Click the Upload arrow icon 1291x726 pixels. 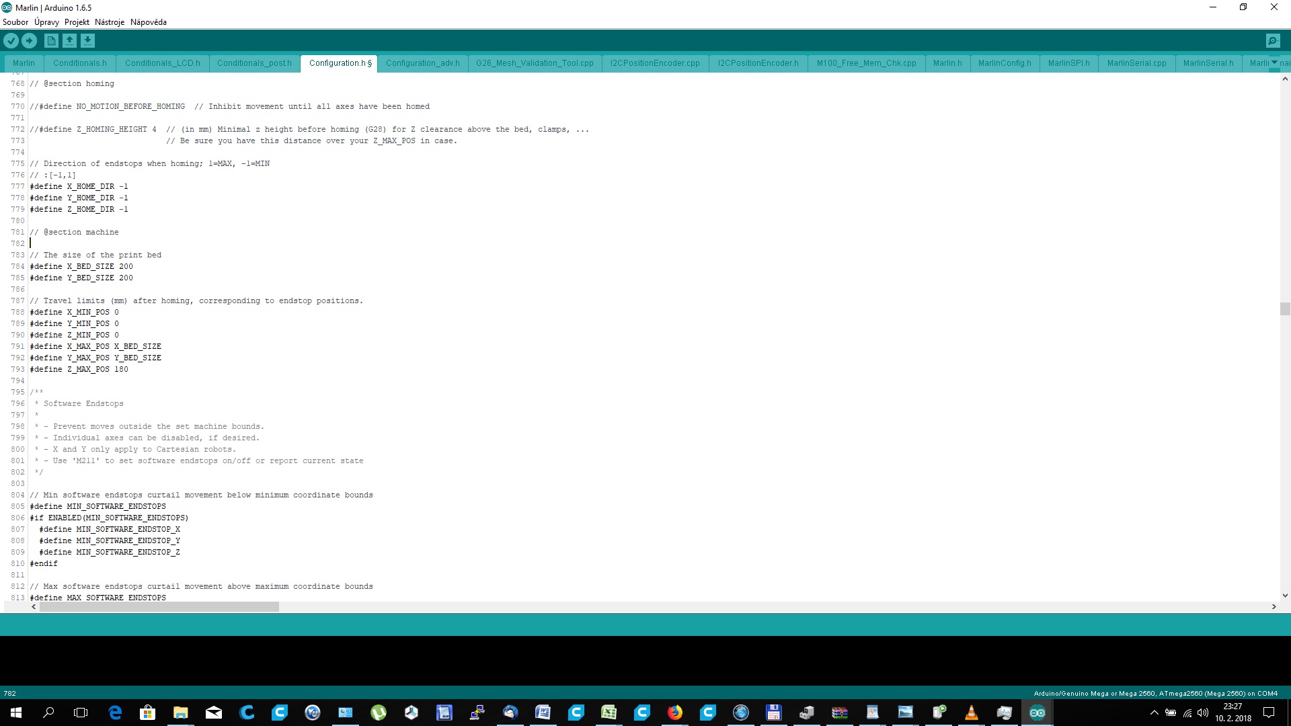point(29,41)
